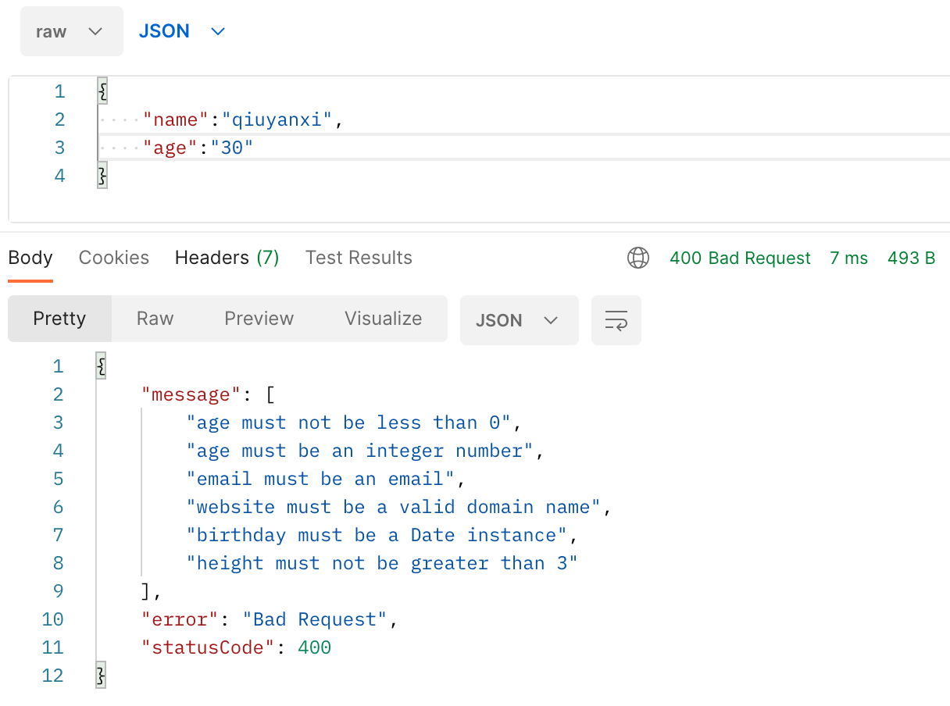Select the Test Results tab
This screenshot has width=950, height=706.
359,258
